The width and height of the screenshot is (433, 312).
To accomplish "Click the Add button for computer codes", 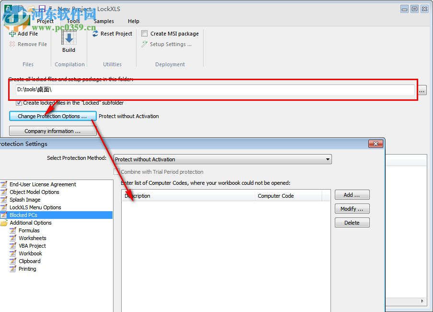I will [x=352, y=195].
